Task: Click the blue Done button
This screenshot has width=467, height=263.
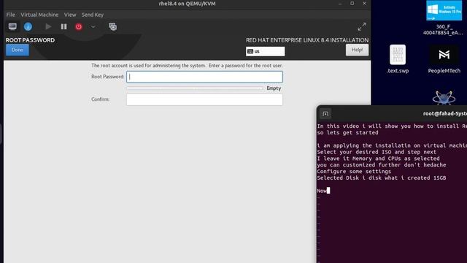Action: [x=18, y=50]
